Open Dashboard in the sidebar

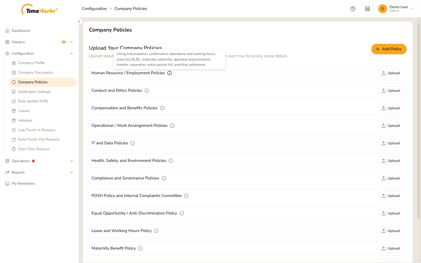pos(39,31)
